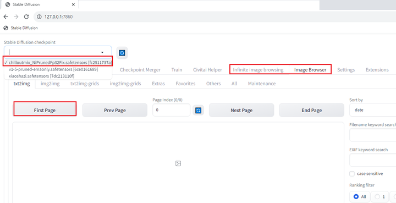Refresh the Stable Diffusion checkpoint list
The width and height of the screenshot is (396, 203).
coord(122,52)
